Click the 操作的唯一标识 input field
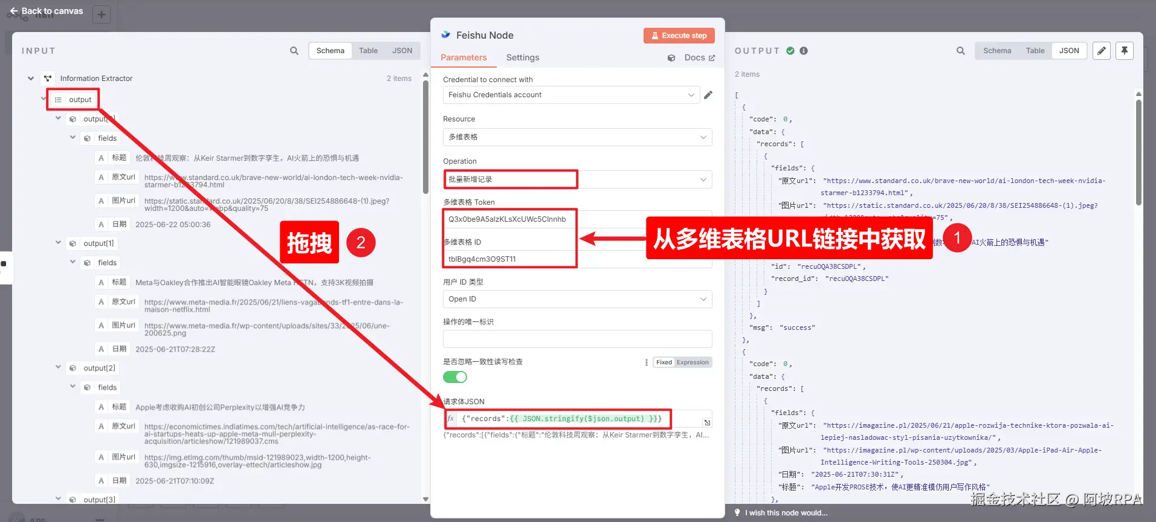The width and height of the screenshot is (1156, 522). click(x=577, y=339)
